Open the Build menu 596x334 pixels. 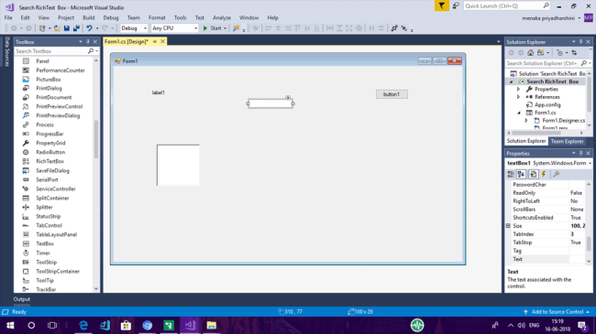pos(89,17)
